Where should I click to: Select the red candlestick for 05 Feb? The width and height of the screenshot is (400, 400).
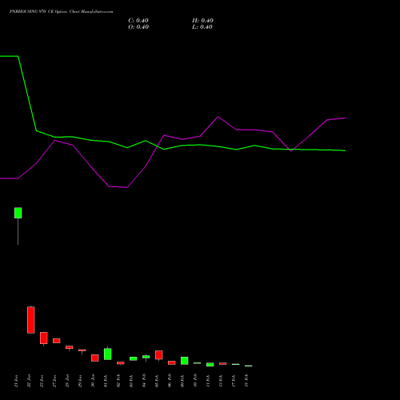[159, 355]
